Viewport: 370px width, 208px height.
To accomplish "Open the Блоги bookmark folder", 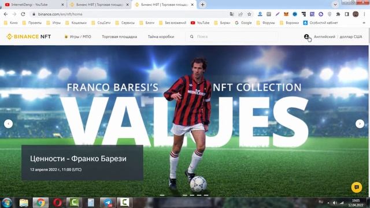I will [x=147, y=23].
